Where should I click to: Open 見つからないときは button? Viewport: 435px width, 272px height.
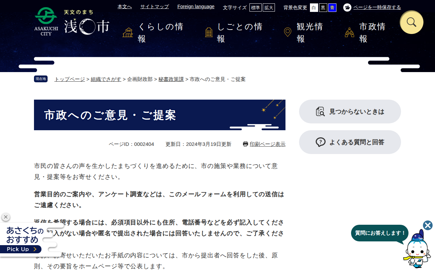pos(350,112)
